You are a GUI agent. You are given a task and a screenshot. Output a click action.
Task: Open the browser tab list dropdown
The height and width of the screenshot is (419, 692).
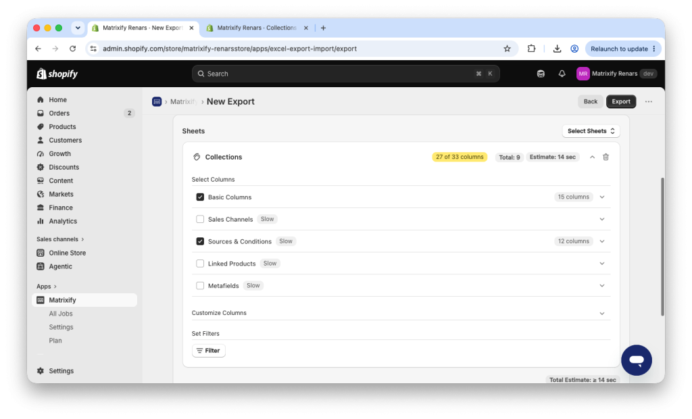[x=78, y=28]
